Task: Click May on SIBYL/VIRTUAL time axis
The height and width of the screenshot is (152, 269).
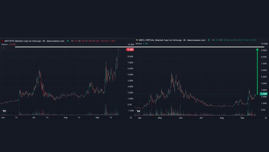Action: 160,118
